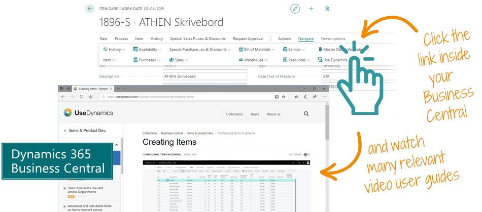Expand the Item dropdown in Navigate ribbon

click(109, 60)
